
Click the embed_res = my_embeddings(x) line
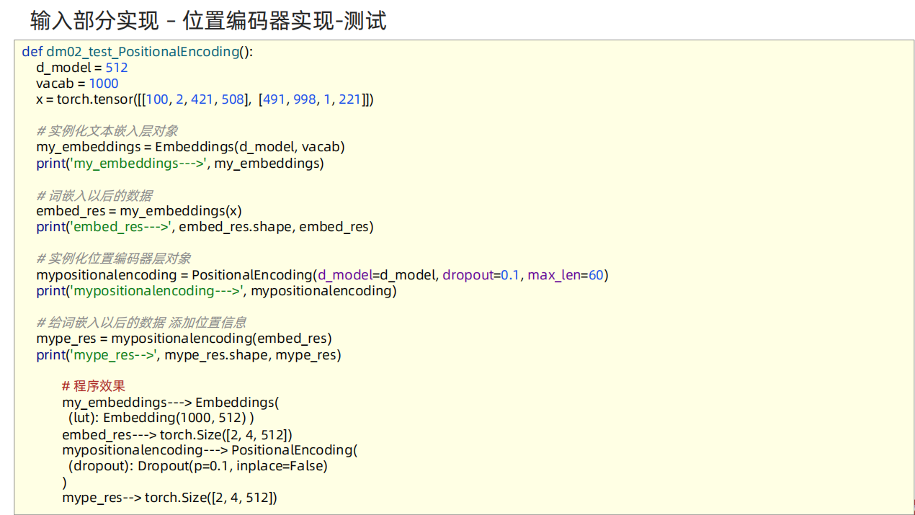[x=139, y=211]
